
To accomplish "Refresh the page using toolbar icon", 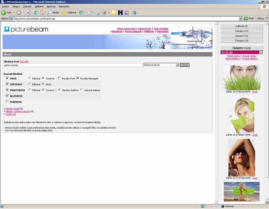I will (35, 12).
